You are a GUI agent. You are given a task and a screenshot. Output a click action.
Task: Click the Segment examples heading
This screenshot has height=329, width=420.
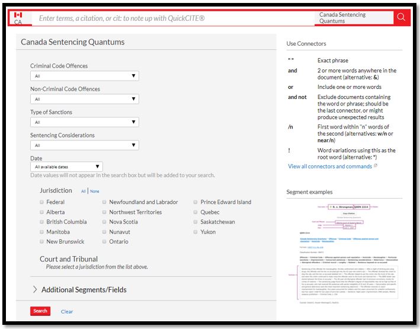click(x=309, y=192)
